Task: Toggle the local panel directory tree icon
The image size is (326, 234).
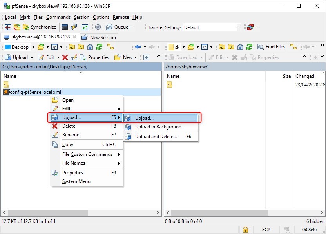Action: point(110,47)
